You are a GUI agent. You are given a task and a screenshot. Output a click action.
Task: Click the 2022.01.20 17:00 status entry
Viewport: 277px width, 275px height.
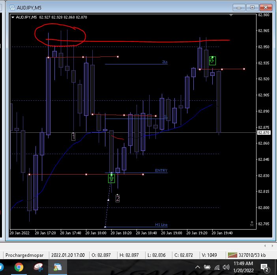[68, 255]
